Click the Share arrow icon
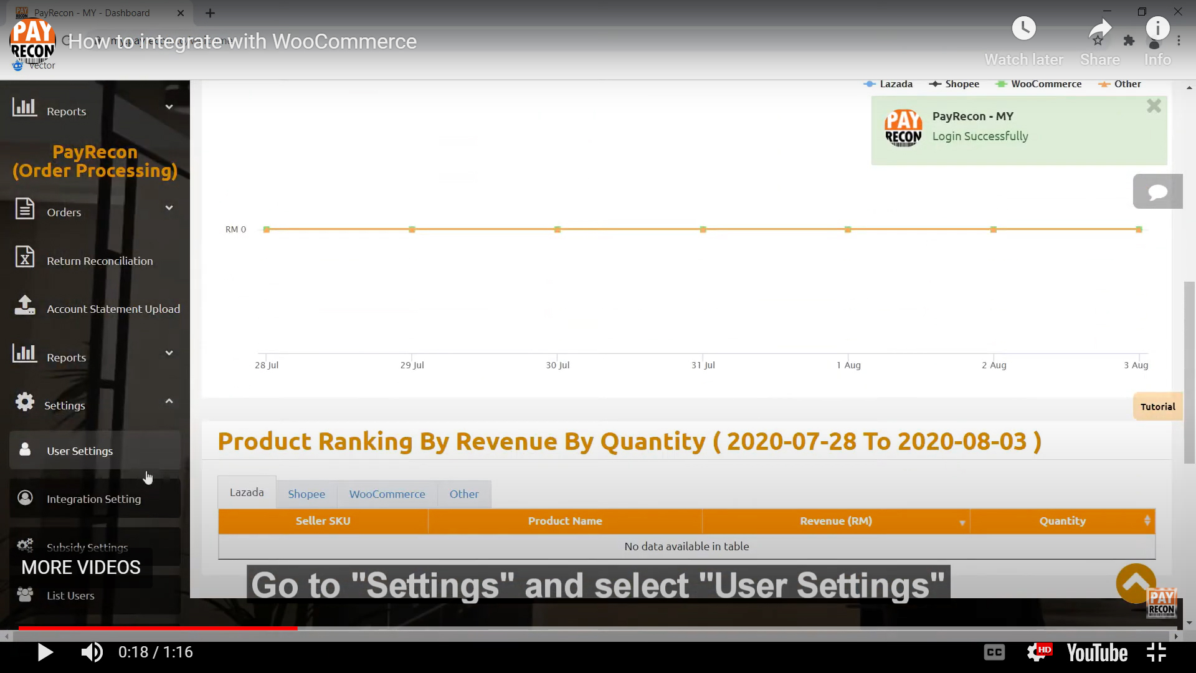Viewport: 1196px width, 673px height. [x=1100, y=29]
